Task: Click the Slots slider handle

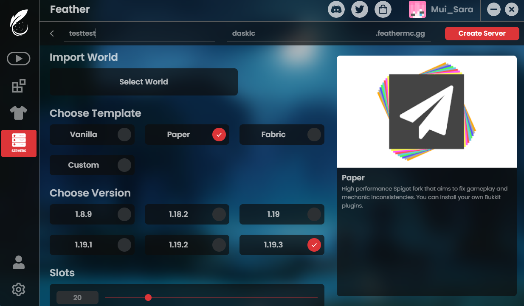Action: 148,298
